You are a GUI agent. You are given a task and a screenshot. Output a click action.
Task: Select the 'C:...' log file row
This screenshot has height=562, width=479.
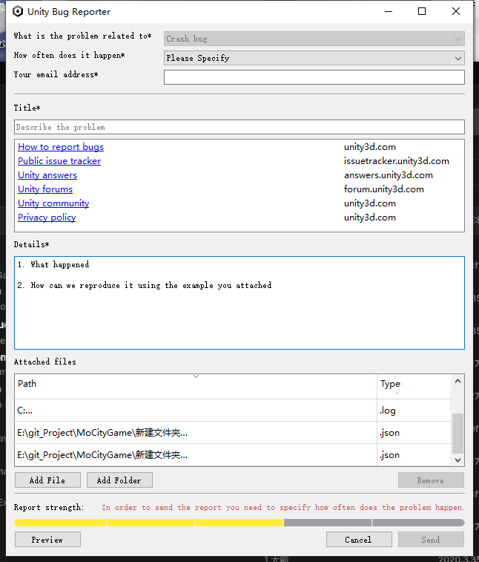233,411
